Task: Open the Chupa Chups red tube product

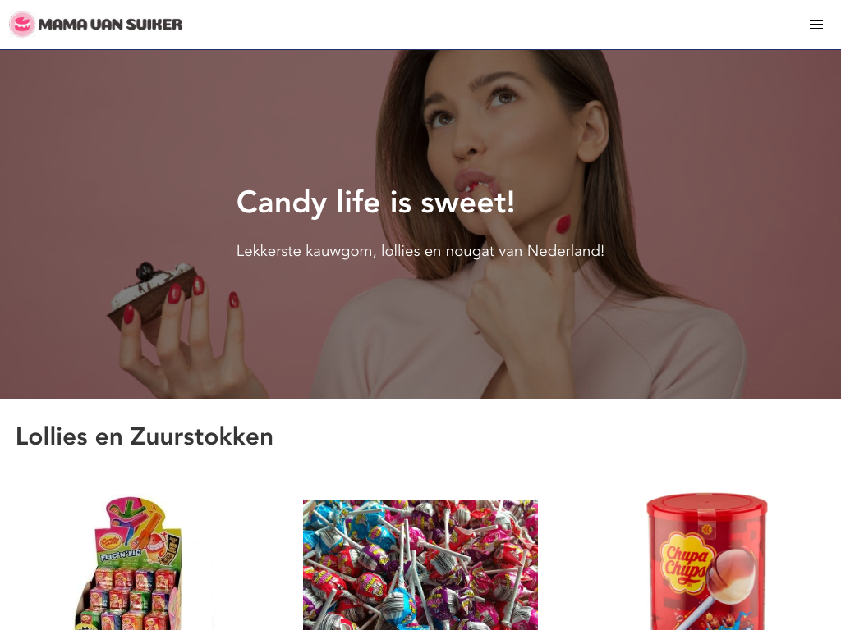Action: [x=707, y=561]
